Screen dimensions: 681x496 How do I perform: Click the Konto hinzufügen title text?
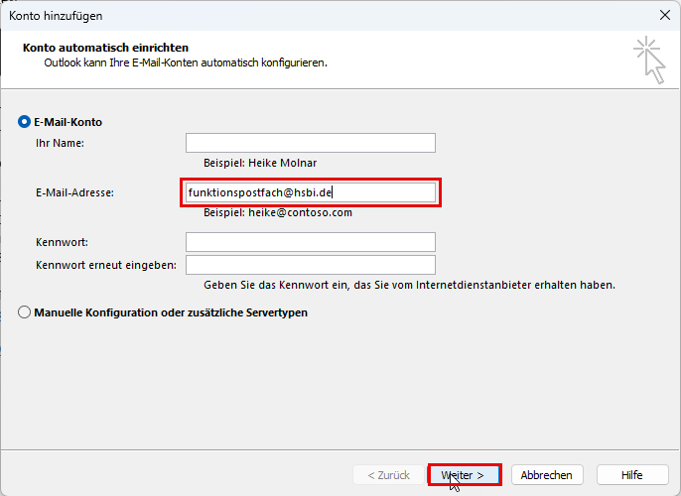pos(56,16)
